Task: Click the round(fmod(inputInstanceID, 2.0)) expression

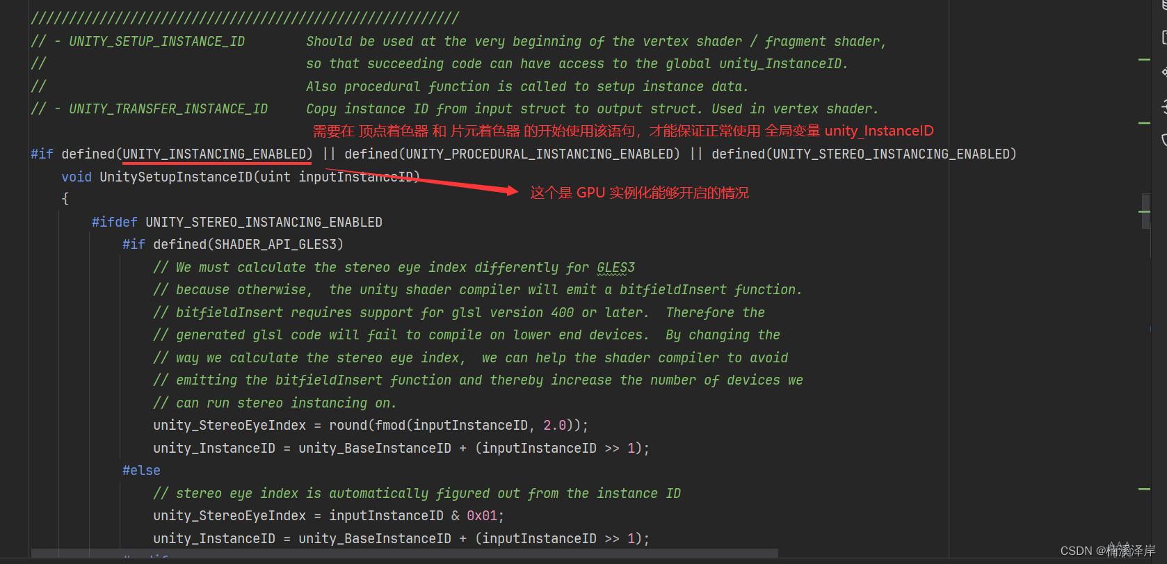Action: pos(455,425)
